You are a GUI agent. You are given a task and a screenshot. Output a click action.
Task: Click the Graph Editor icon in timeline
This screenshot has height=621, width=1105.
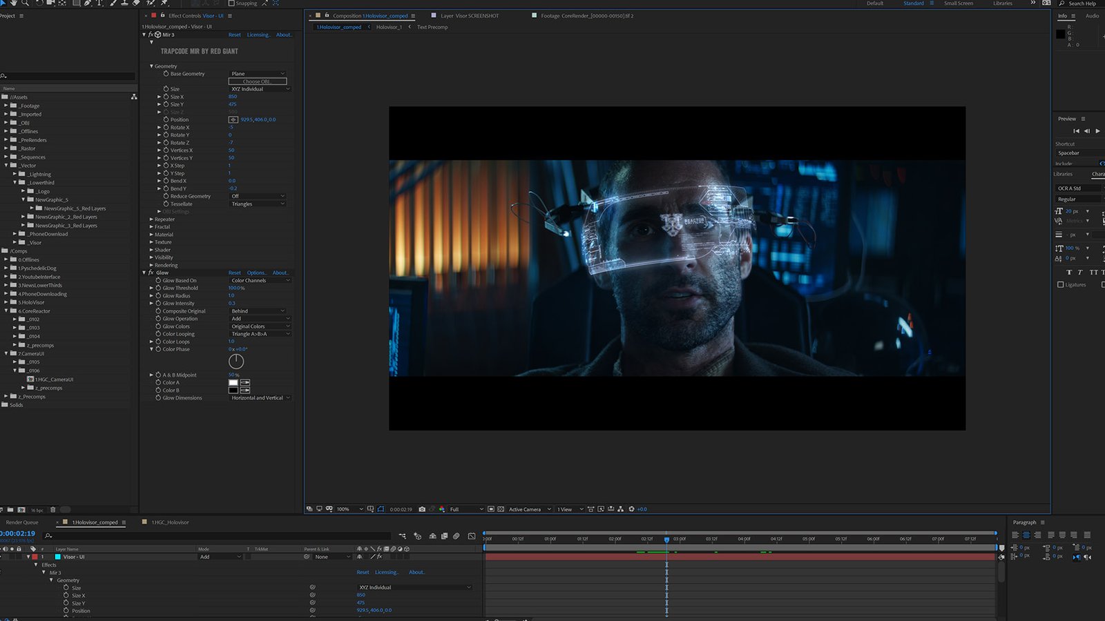pyautogui.click(x=472, y=536)
